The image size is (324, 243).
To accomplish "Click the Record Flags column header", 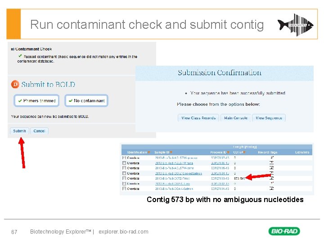I will pos(268,152).
